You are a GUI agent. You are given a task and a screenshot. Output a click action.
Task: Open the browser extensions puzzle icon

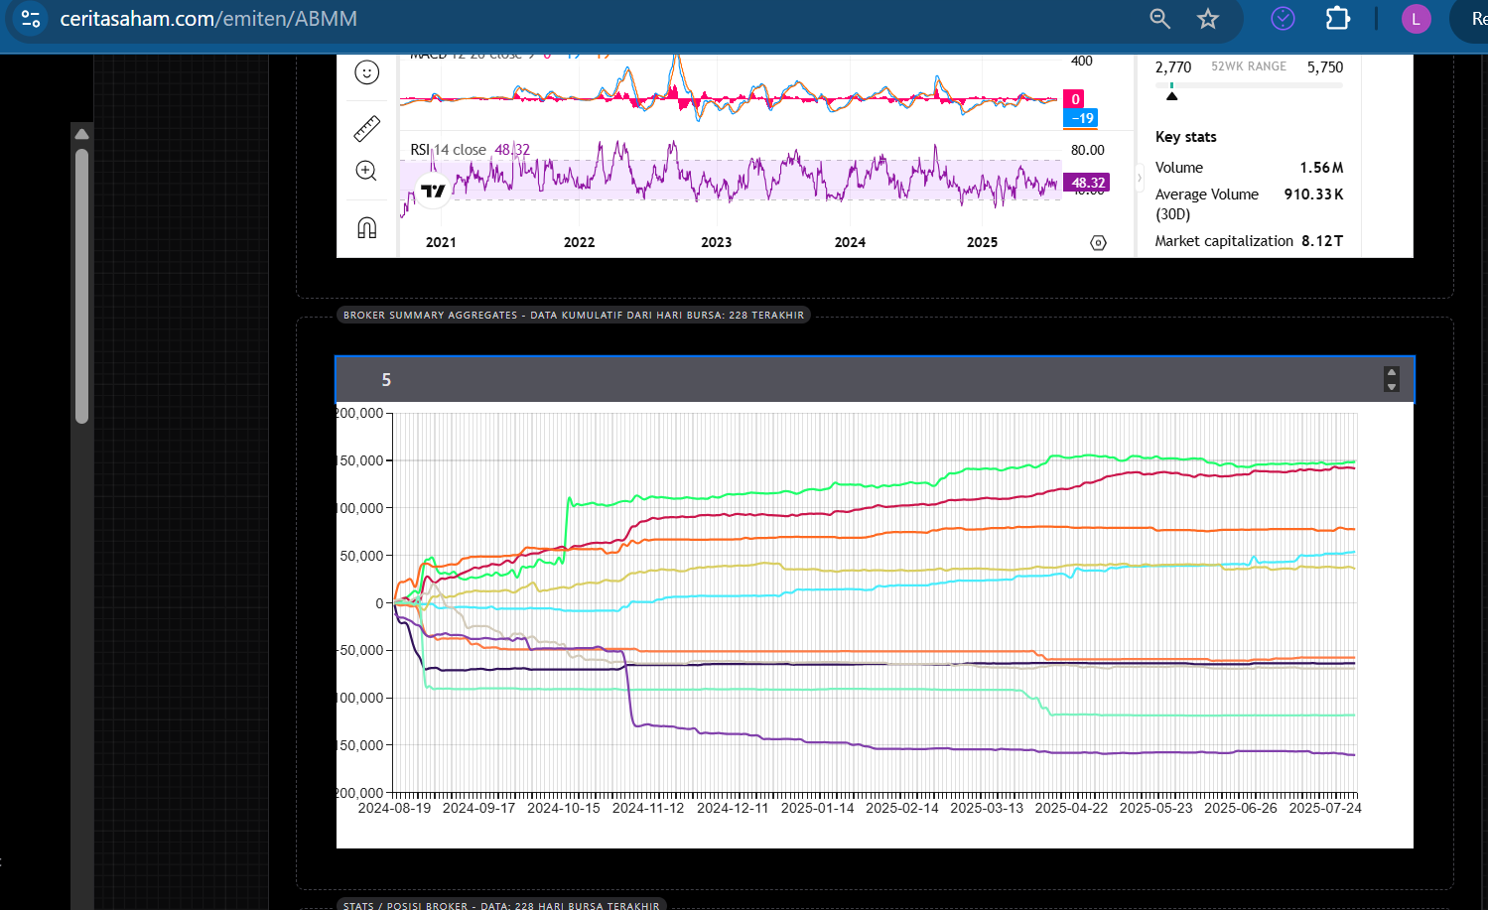pyautogui.click(x=1337, y=18)
